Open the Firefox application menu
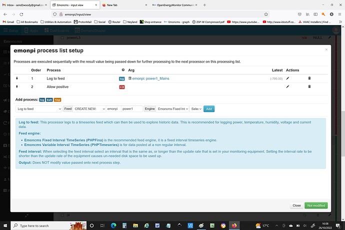Image resolution: width=345 pixels, height=230 pixels. click(x=339, y=14)
